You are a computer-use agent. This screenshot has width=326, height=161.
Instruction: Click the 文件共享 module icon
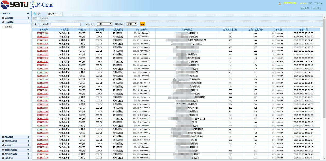(x=3, y=145)
